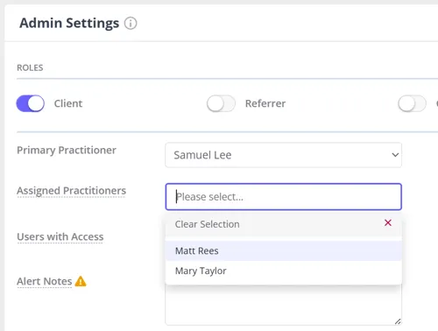Focus the Assigned Practitioners select field
This screenshot has height=331, width=438.
pyautogui.click(x=283, y=197)
